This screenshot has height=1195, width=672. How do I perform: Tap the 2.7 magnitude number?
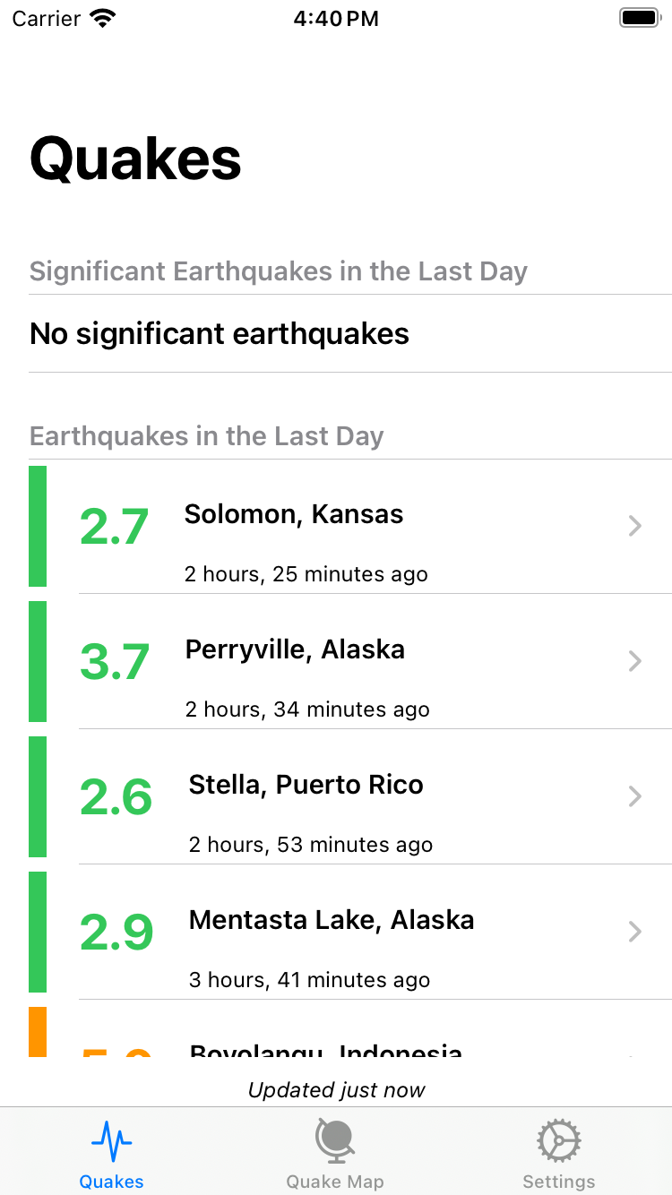(x=114, y=527)
